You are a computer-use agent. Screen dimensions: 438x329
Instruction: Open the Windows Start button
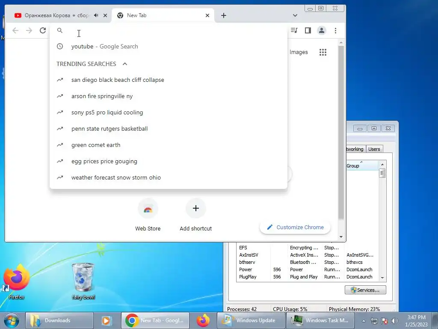click(x=12, y=320)
